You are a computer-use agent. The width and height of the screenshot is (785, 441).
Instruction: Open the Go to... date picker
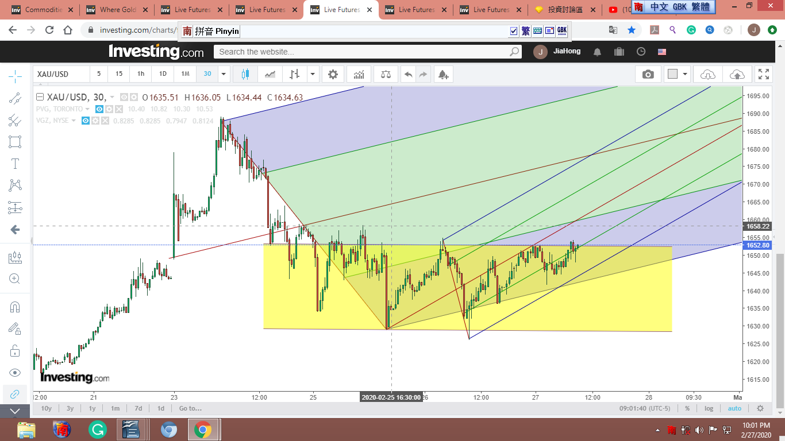190,408
